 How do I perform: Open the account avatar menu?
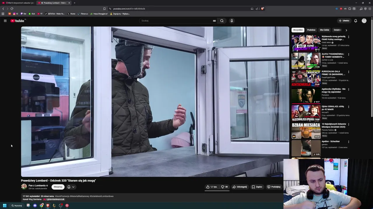point(364,21)
